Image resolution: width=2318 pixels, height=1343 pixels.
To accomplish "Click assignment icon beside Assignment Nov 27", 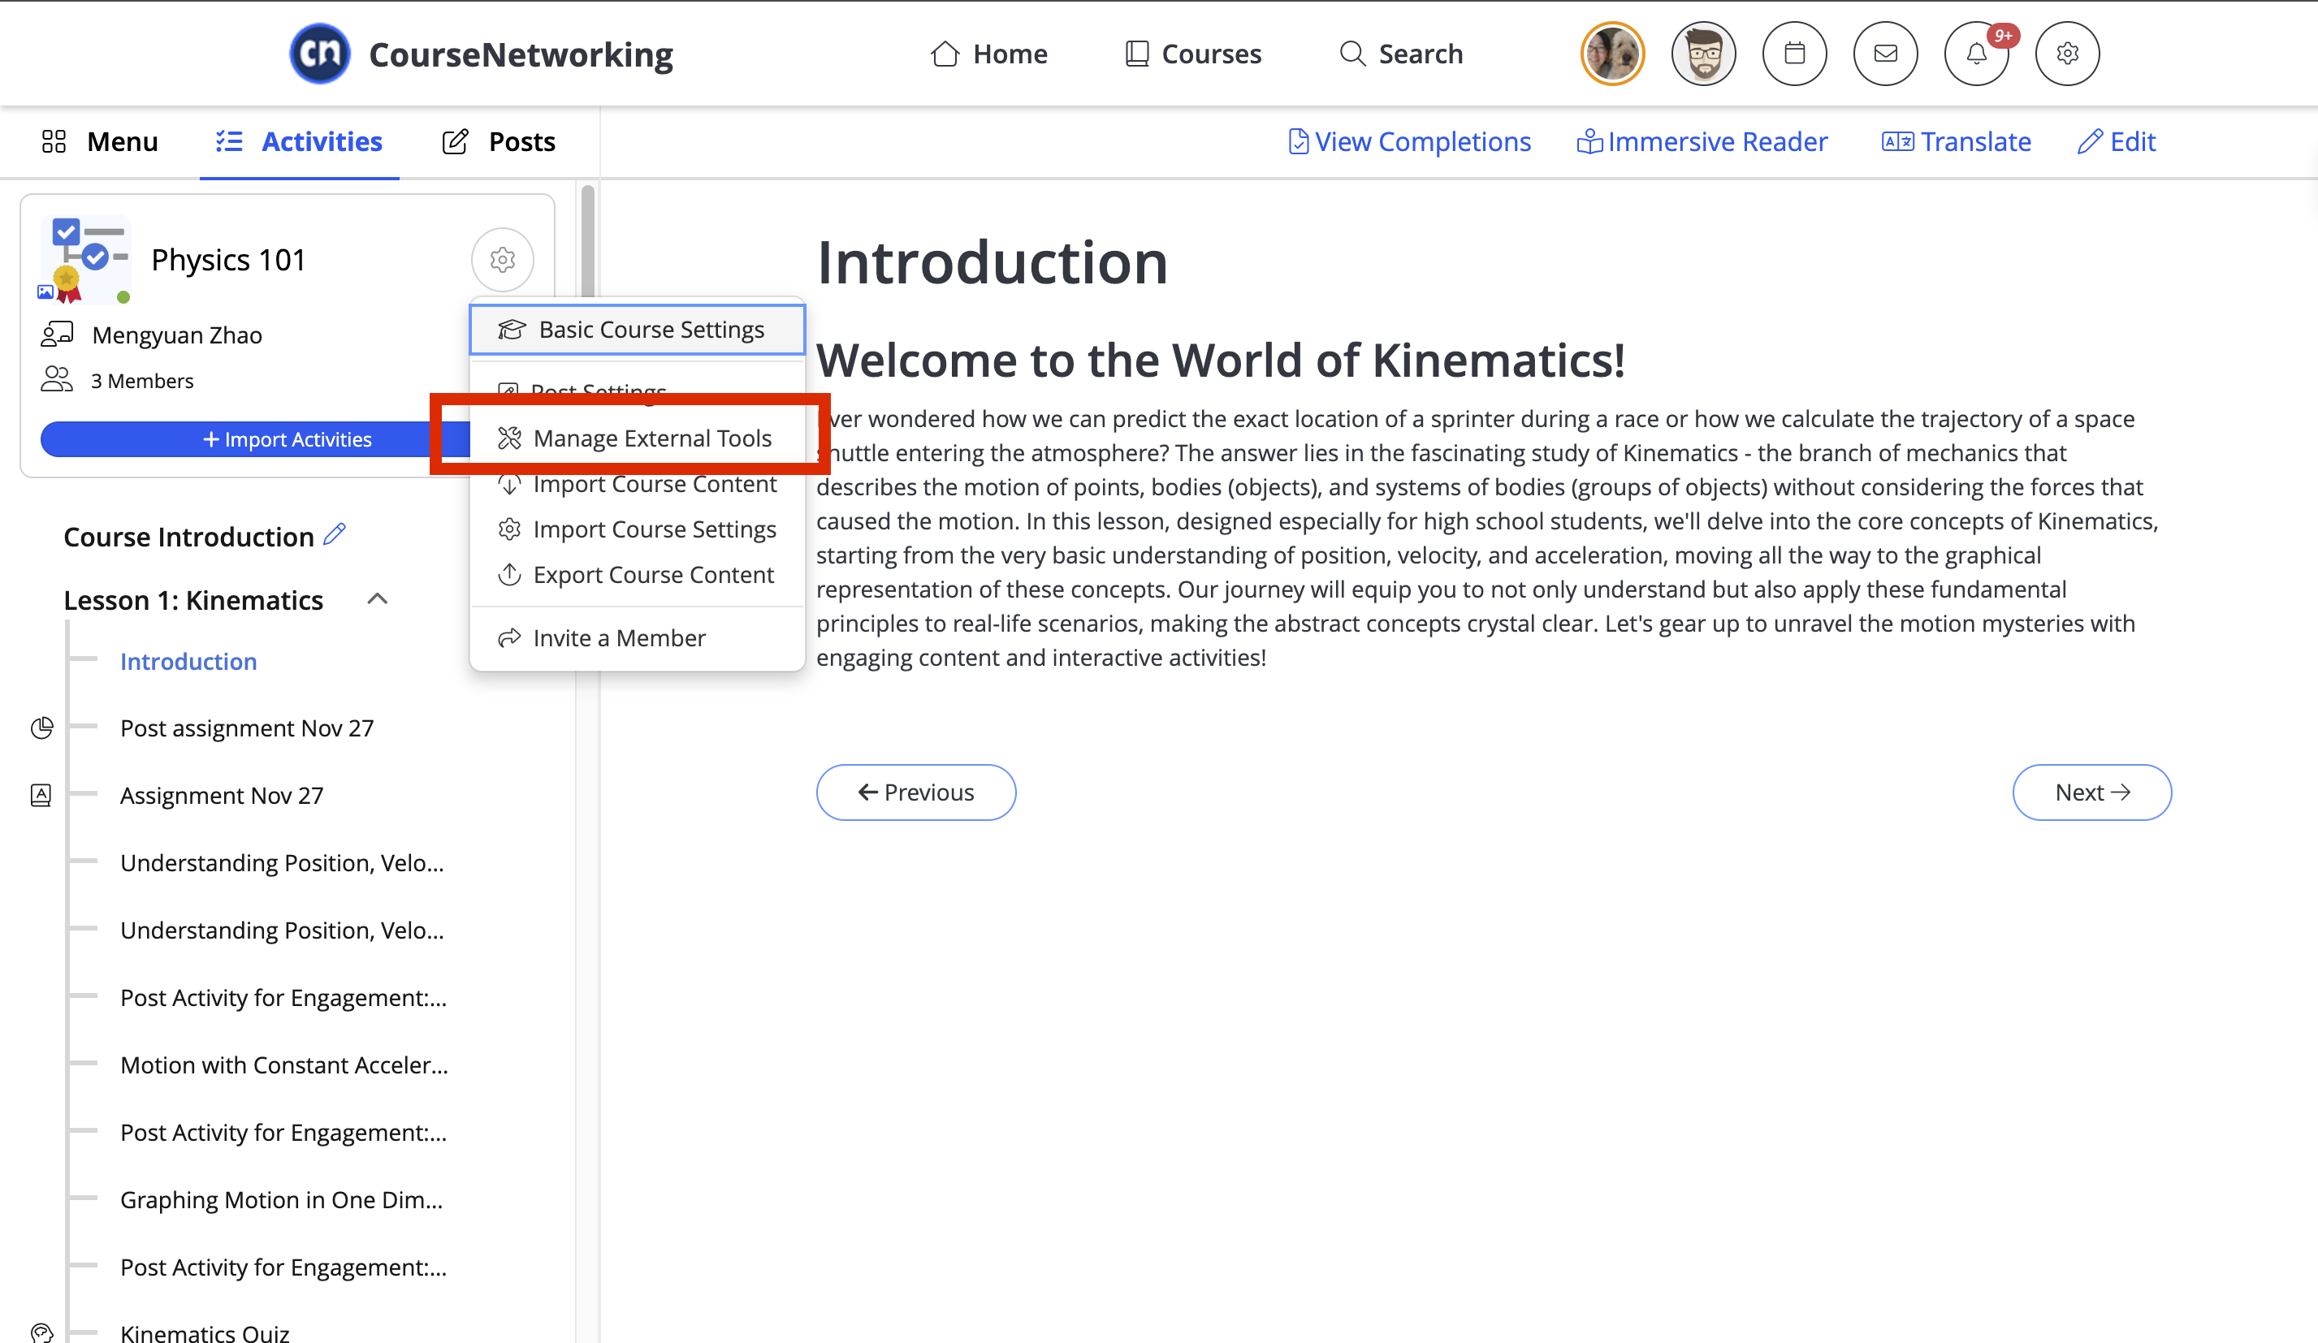I will pyautogui.click(x=41, y=795).
